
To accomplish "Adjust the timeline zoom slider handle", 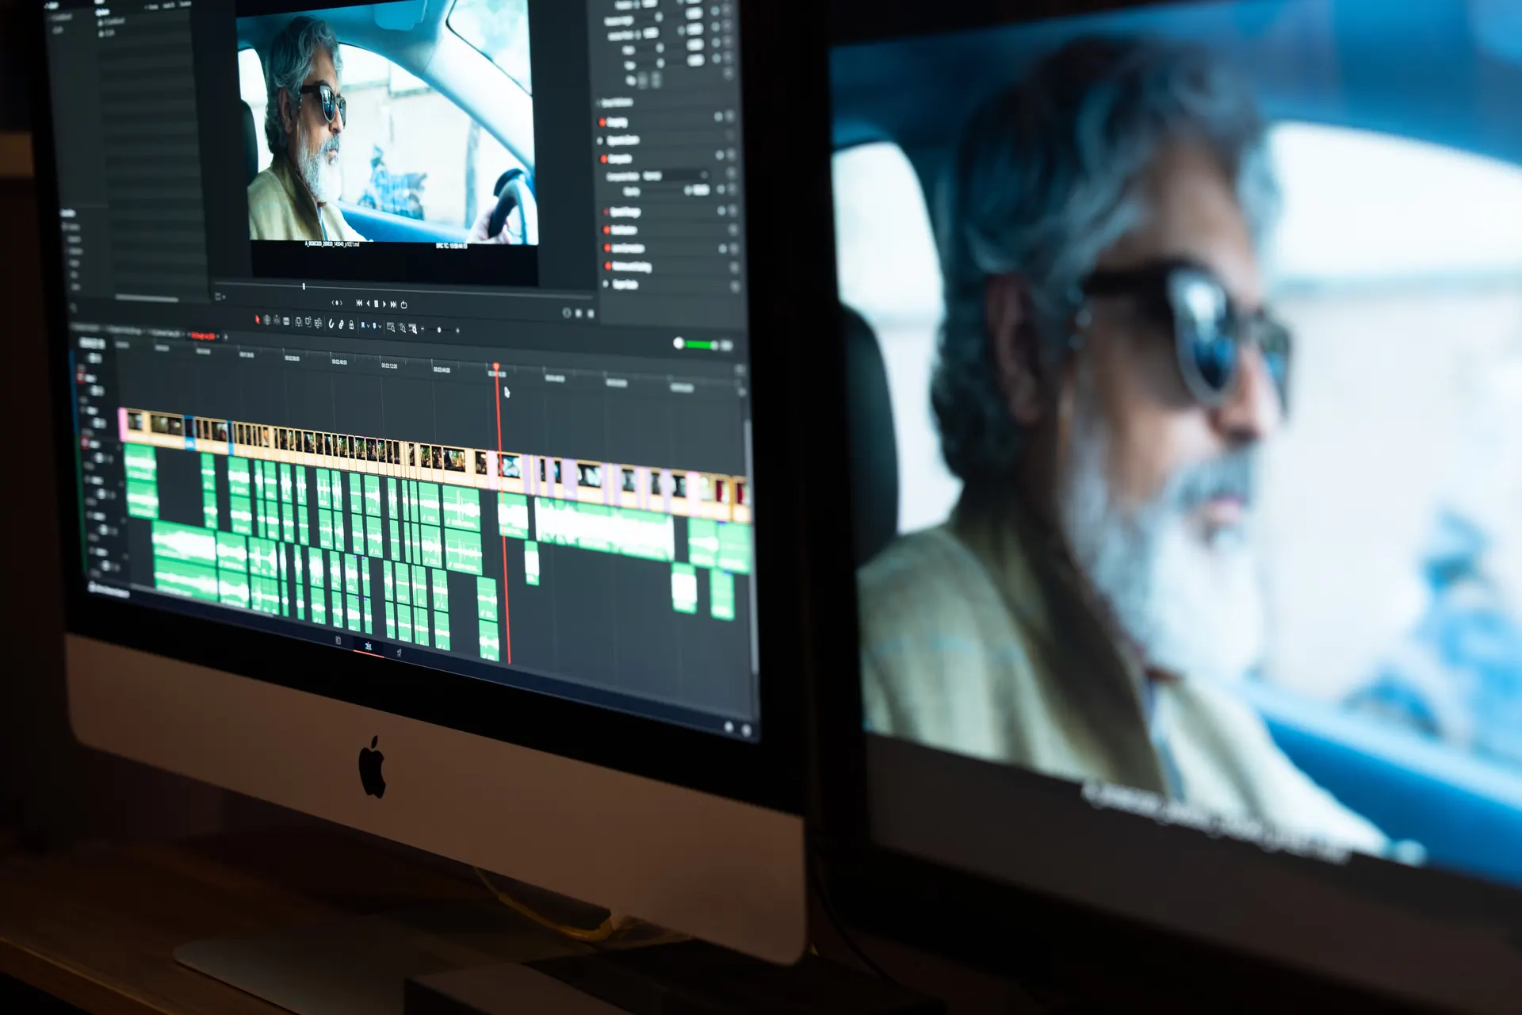I will [x=439, y=329].
